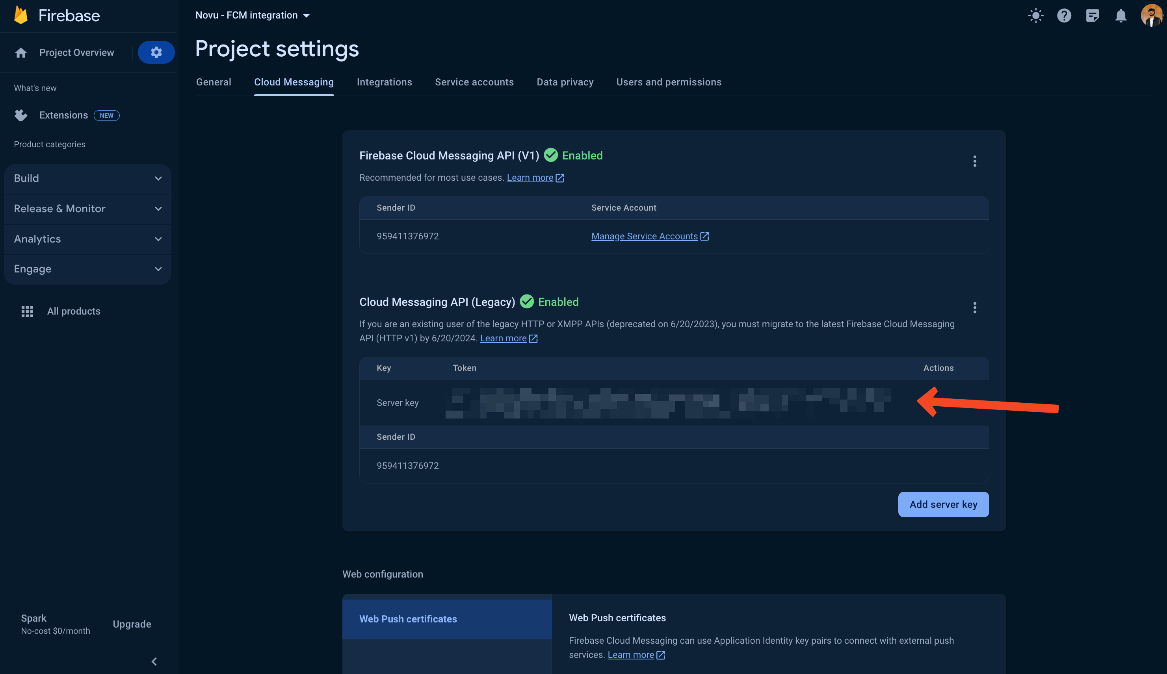Viewport: 1167px width, 674px height.
Task: Collapse sidebar with the chevron arrow
Action: 154,661
